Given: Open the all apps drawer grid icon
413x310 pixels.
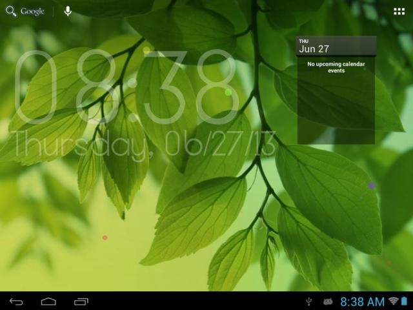Looking at the screenshot, I should (399, 11).
